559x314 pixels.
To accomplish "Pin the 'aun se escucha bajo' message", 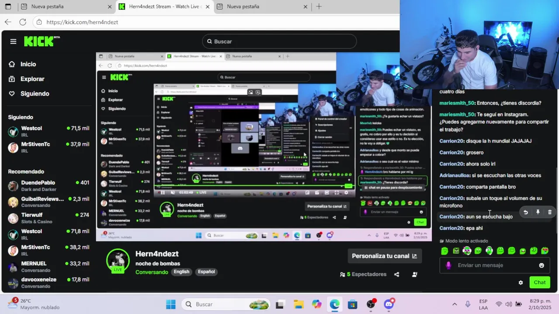I will (x=538, y=212).
